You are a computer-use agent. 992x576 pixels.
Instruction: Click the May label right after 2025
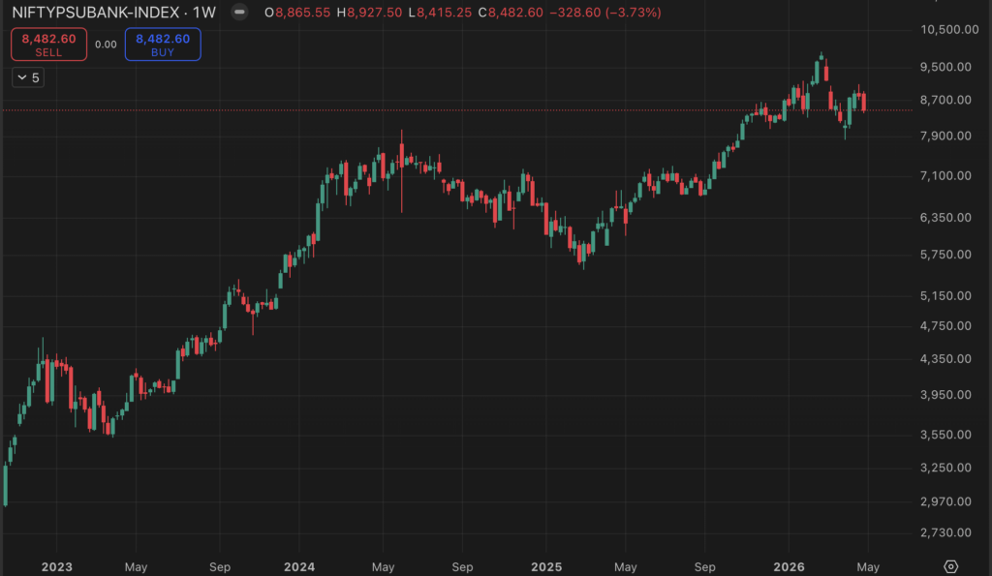[x=626, y=567]
